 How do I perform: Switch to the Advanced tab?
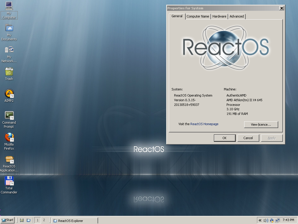coord(237,16)
